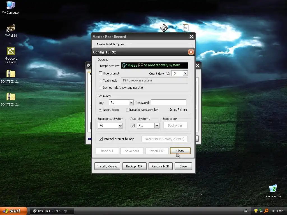Click the Backup MBR button
This screenshot has height=215, width=287.
[134, 166]
